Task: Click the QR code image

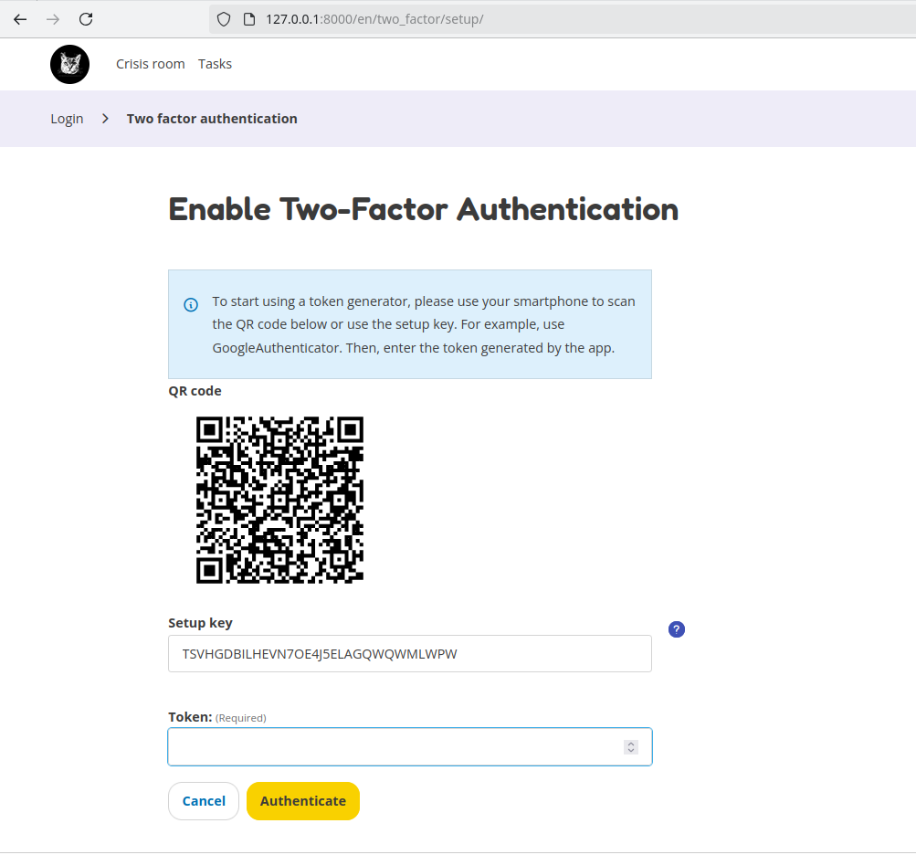Action: pos(279,500)
